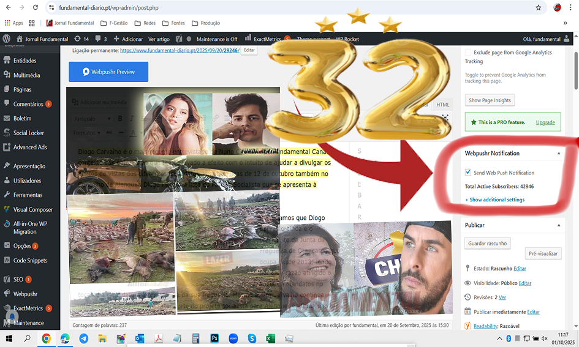Open Visual Composer in the sidebar menu

click(x=32, y=209)
